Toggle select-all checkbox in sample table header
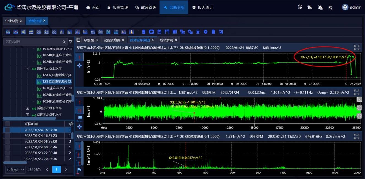Image resolution: width=365 pixels, height=179 pixels. point(7,124)
